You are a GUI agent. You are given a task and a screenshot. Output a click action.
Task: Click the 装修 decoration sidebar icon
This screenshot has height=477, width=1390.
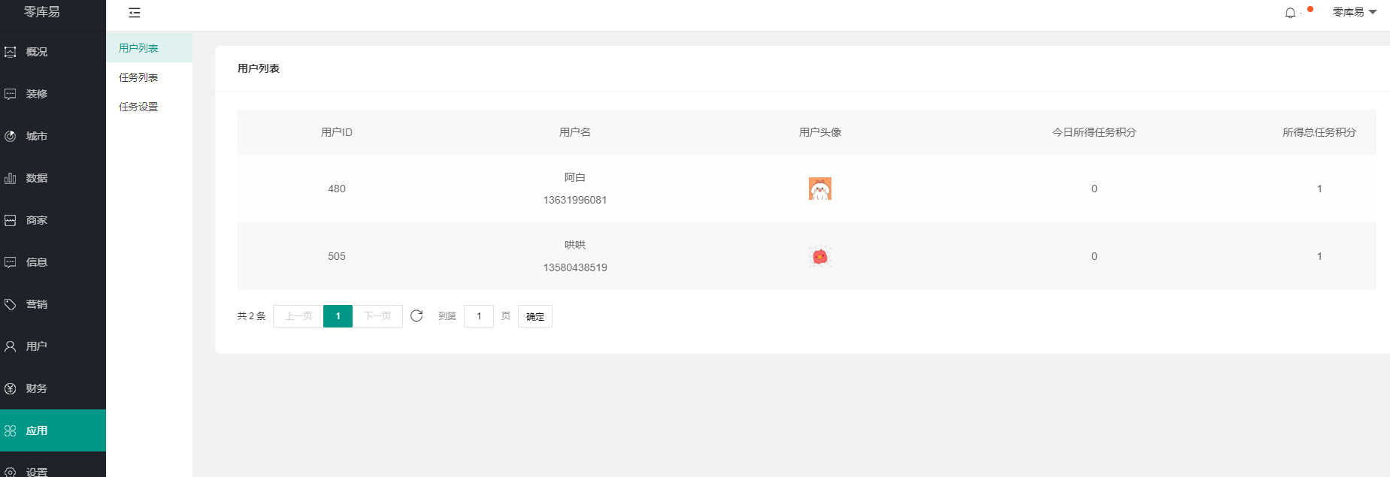click(x=11, y=94)
